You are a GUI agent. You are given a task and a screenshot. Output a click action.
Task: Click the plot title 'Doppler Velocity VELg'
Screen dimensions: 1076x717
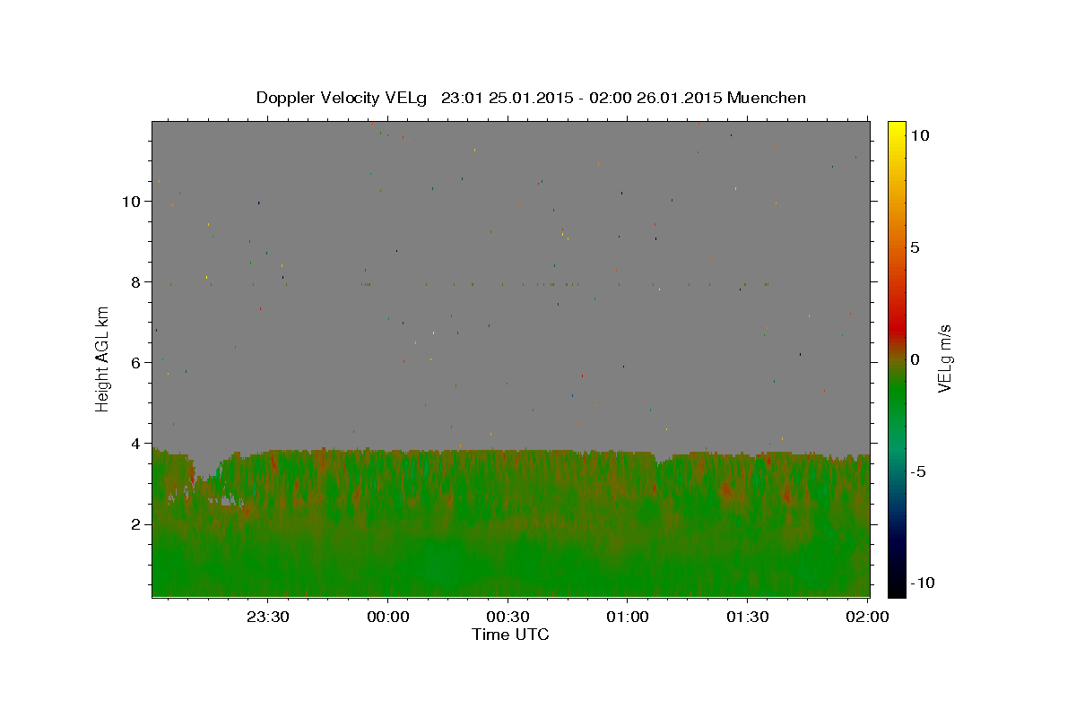343,98
